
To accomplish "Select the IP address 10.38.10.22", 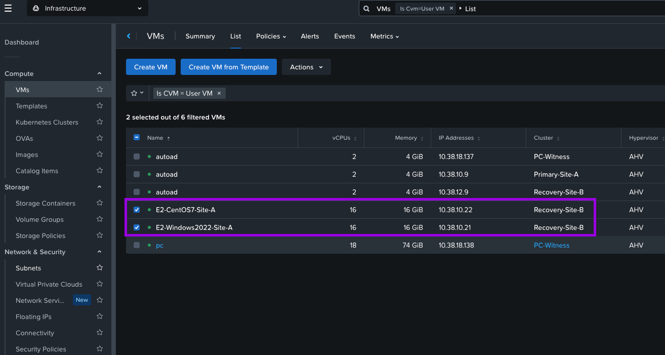I will click(455, 210).
